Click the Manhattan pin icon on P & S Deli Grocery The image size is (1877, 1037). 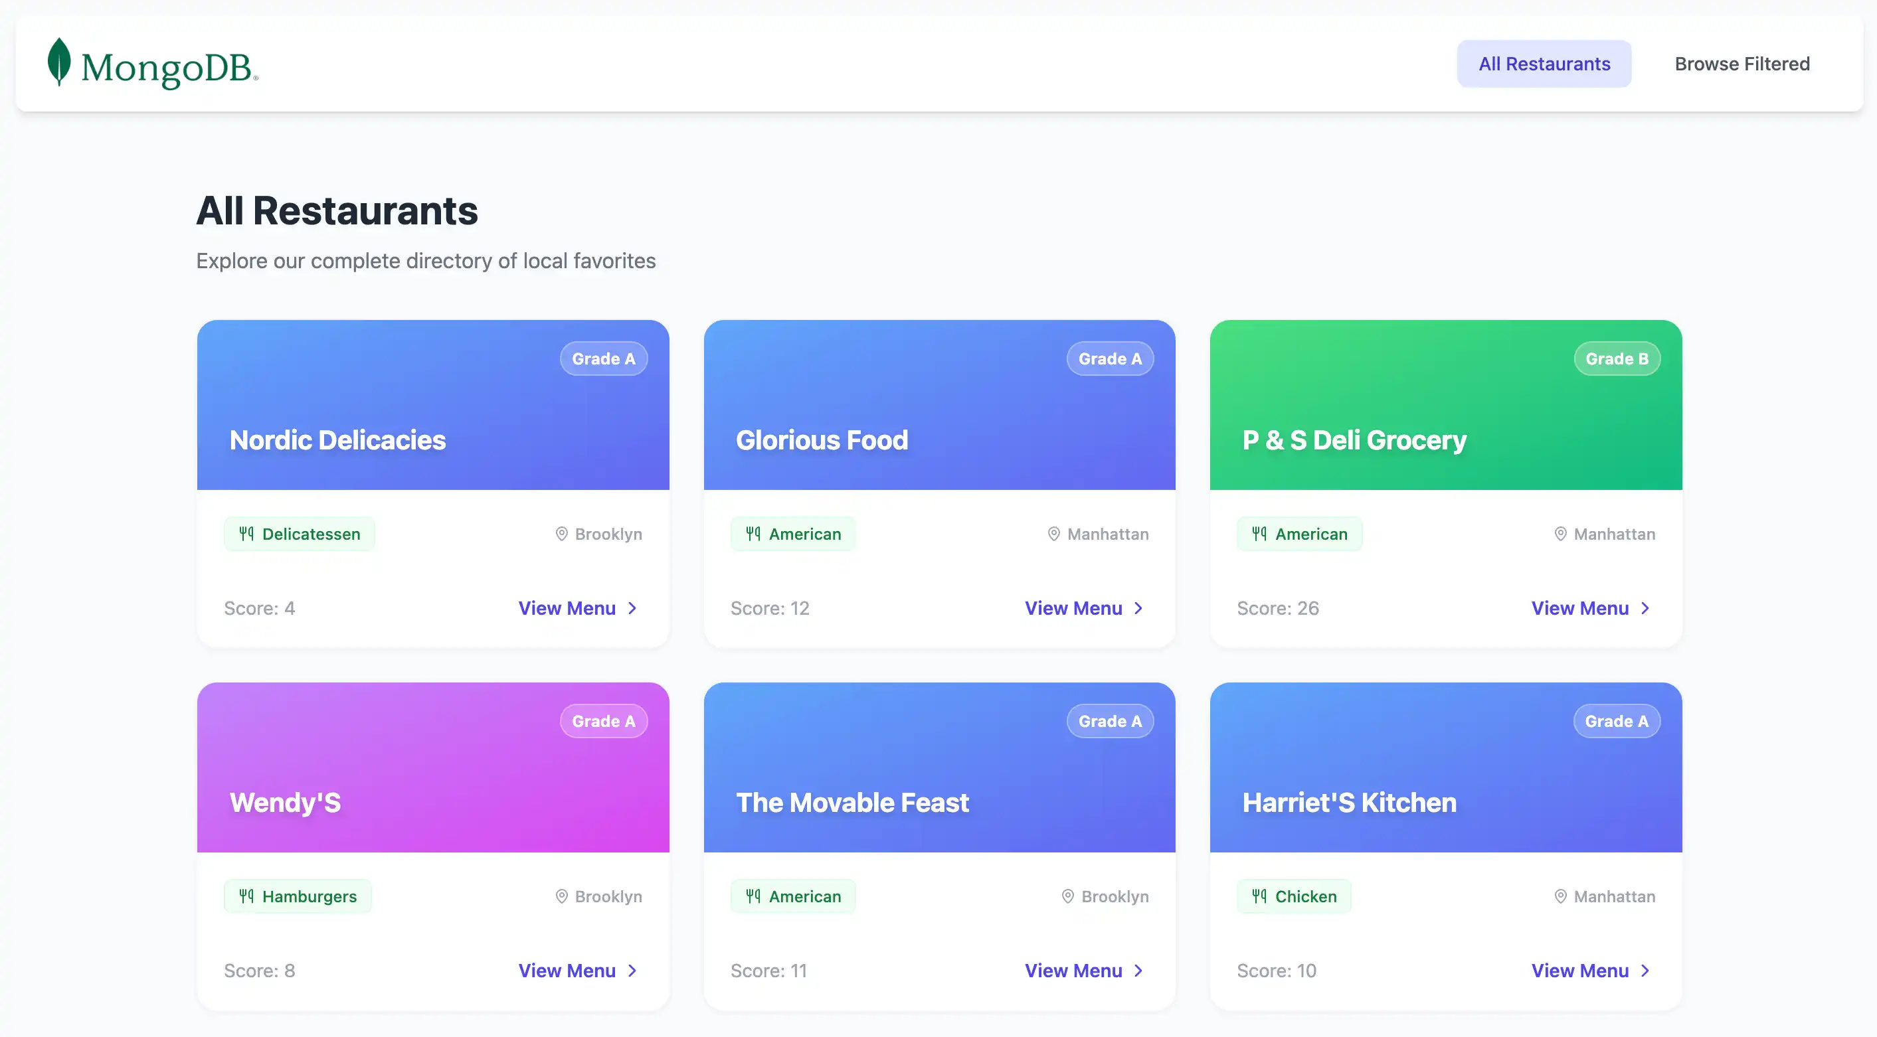coord(1560,533)
